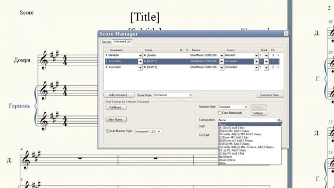The height and width of the screenshot is (188, 334).
Task: Open the Mandolin Sound dropdown
Action: coord(256,55)
